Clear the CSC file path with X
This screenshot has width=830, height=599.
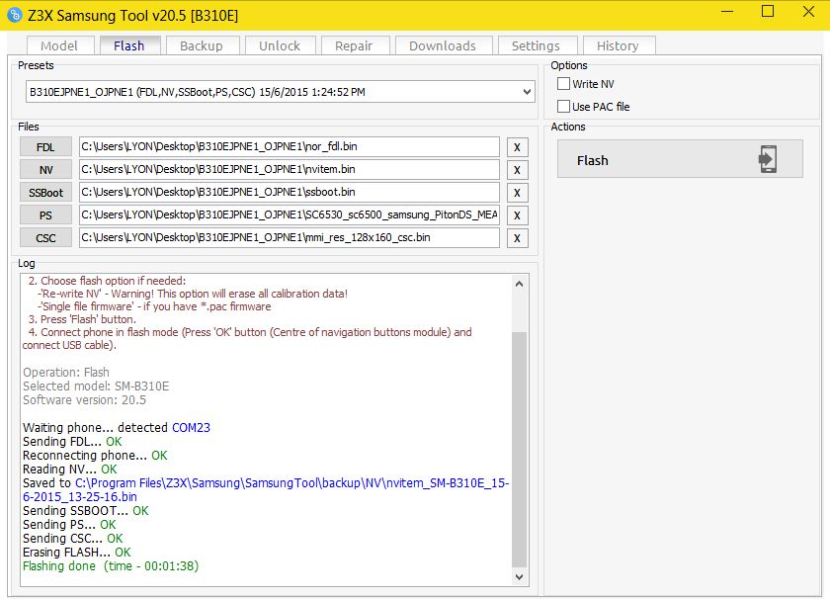click(x=517, y=238)
